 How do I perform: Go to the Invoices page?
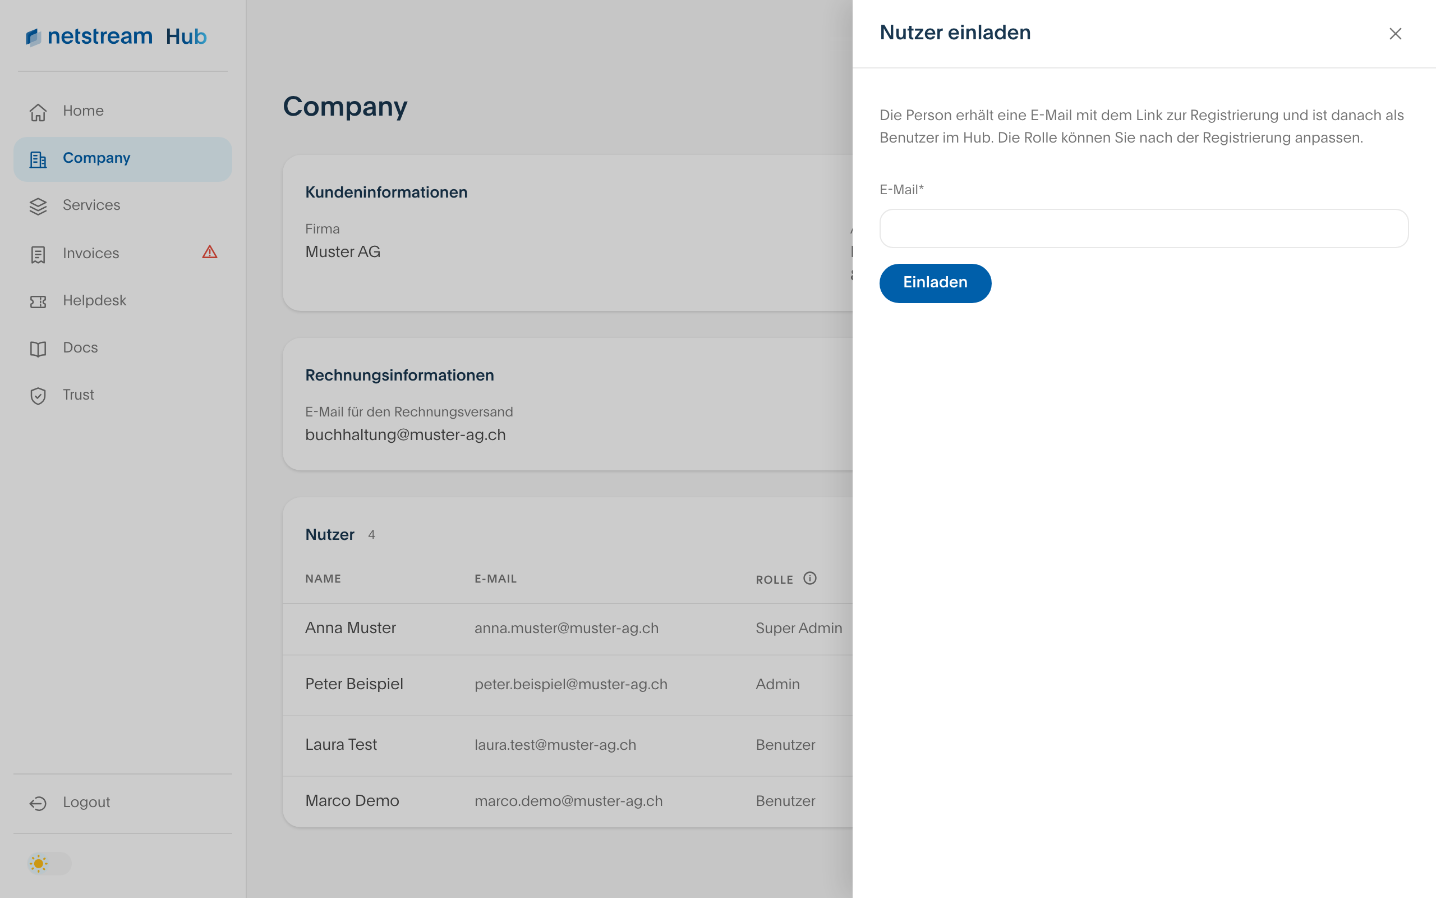122,254
